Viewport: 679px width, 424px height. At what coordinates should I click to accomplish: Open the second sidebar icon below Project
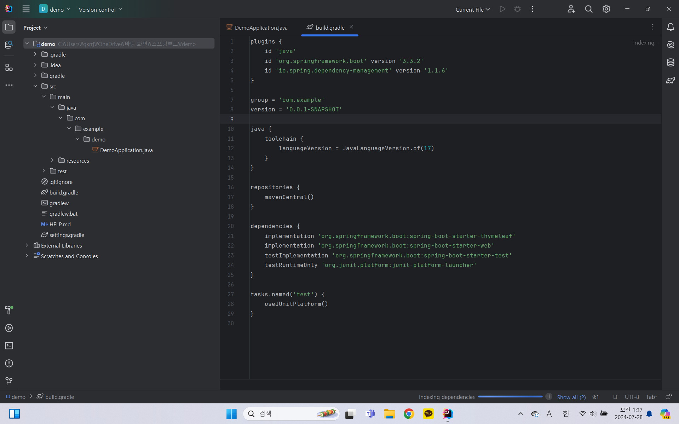[x=9, y=45]
